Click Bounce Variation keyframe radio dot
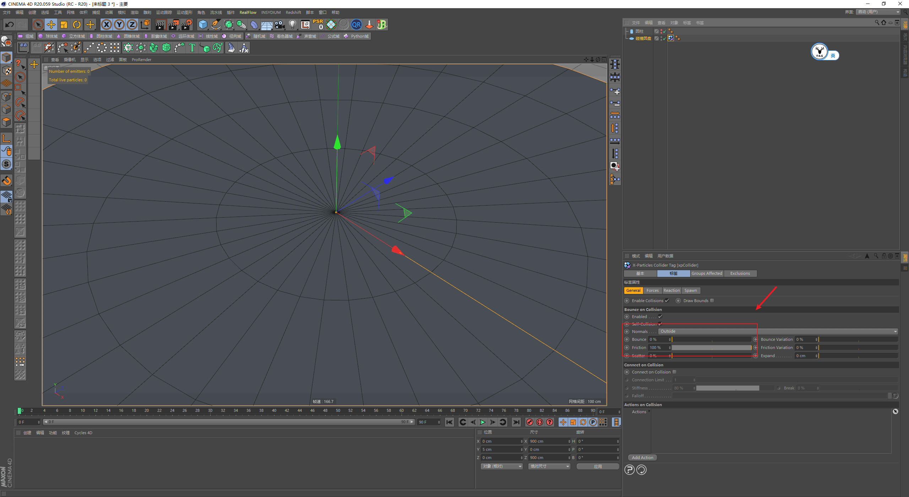 point(756,340)
